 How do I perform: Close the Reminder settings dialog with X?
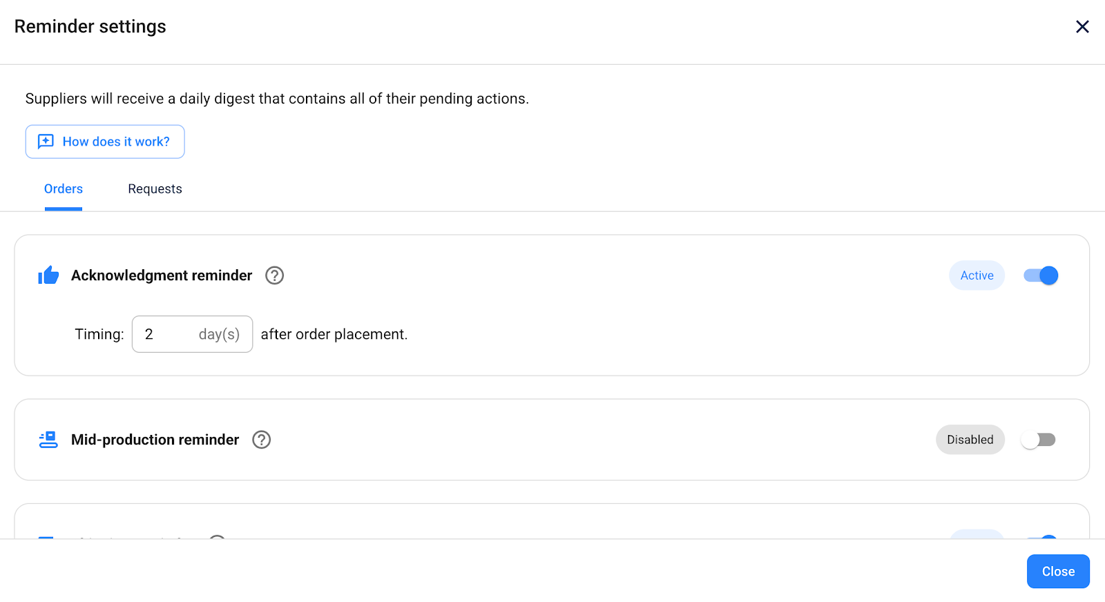click(1082, 27)
